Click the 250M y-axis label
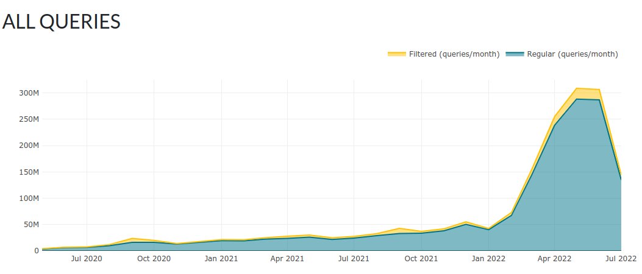Screen dimensions: 642x274 point(29,119)
